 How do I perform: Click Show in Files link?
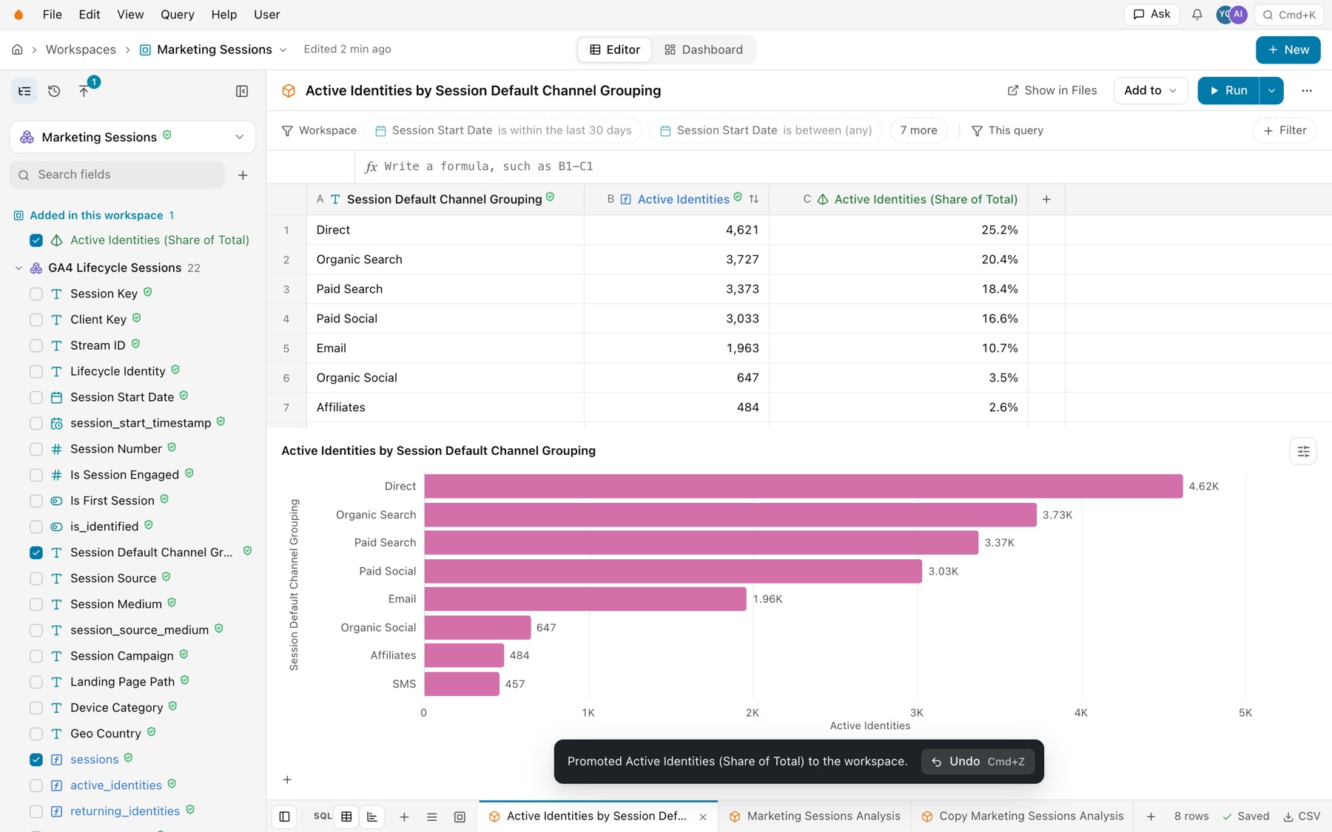(1052, 91)
